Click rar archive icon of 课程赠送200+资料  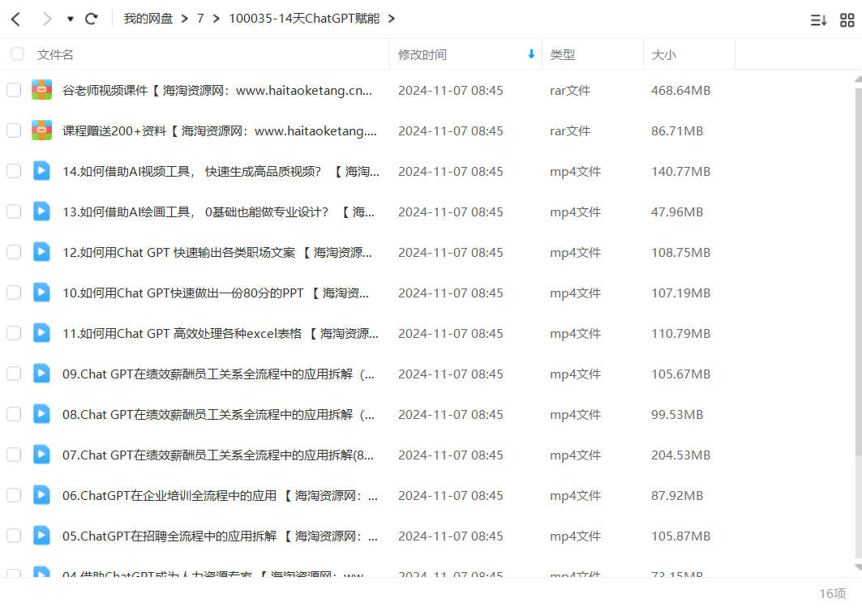[42, 130]
